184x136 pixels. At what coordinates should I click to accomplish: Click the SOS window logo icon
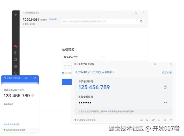click(5, 78)
